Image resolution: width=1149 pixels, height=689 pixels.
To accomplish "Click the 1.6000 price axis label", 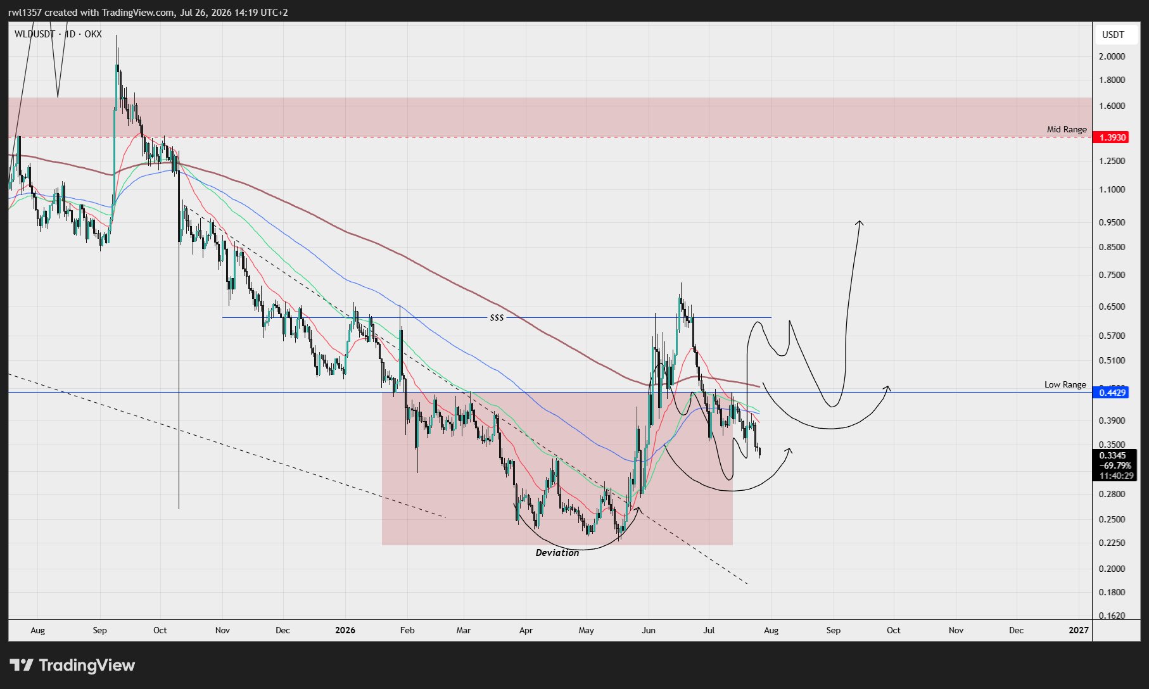I will click(1112, 106).
